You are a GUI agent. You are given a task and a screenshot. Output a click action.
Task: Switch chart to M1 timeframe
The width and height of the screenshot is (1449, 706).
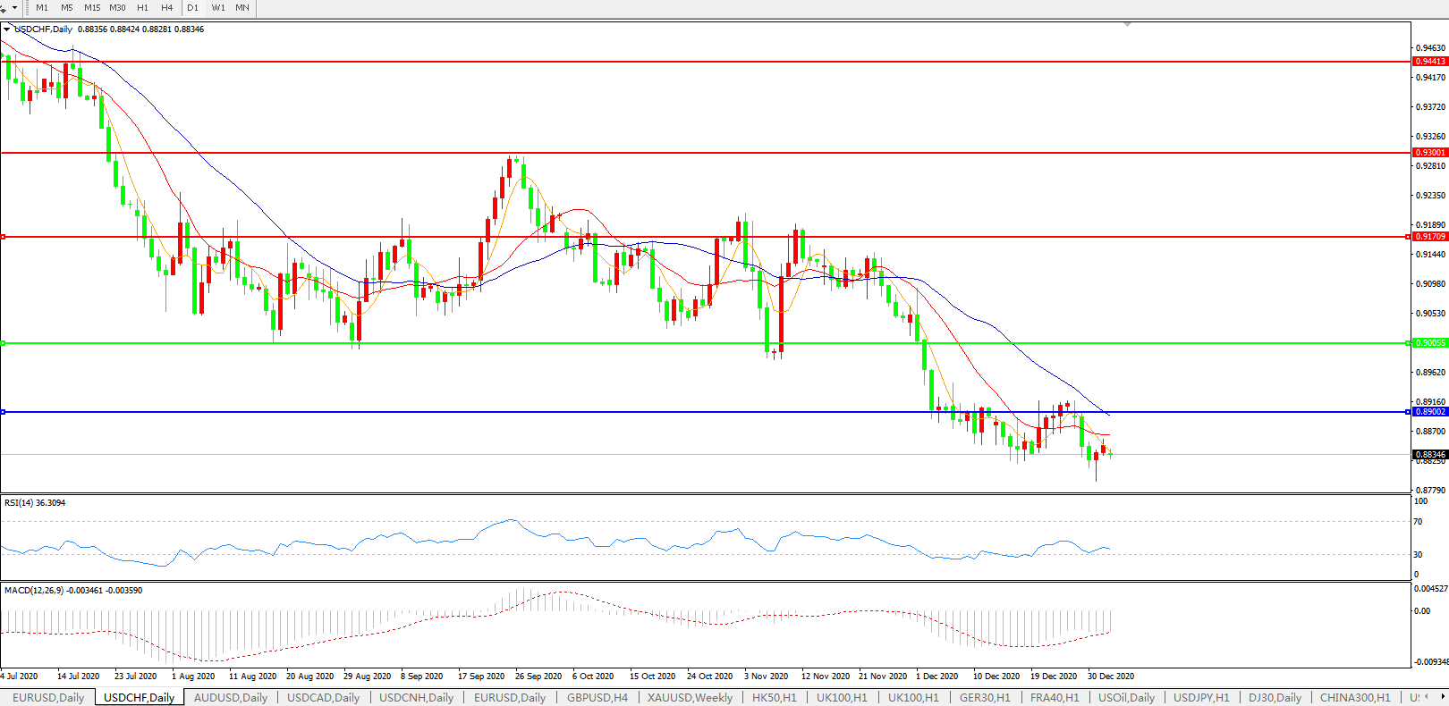pyautogui.click(x=42, y=7)
